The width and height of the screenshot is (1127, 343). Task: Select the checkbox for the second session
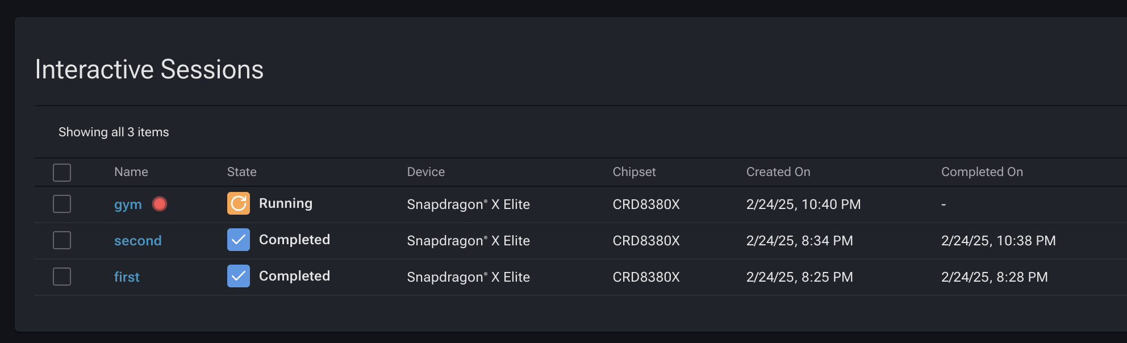coord(62,240)
